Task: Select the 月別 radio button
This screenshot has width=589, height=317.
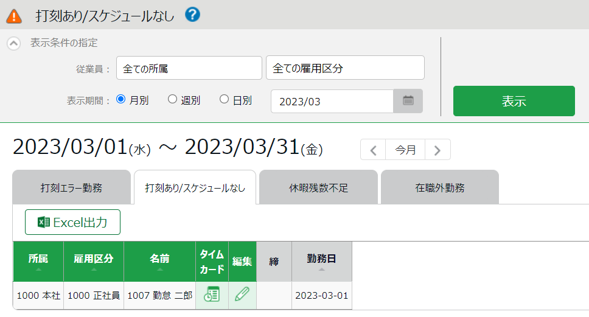Action: 120,99
